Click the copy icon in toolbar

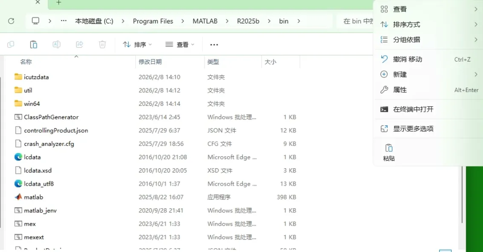tap(11, 45)
